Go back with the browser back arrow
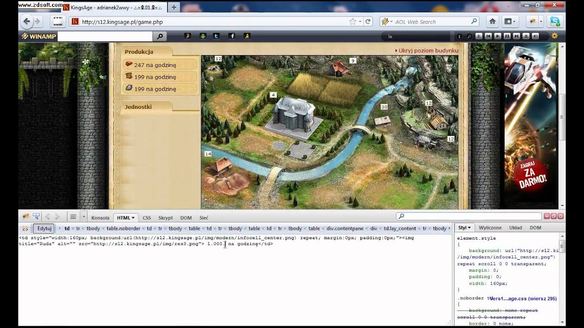The height and width of the screenshot is (328, 584). point(26,21)
